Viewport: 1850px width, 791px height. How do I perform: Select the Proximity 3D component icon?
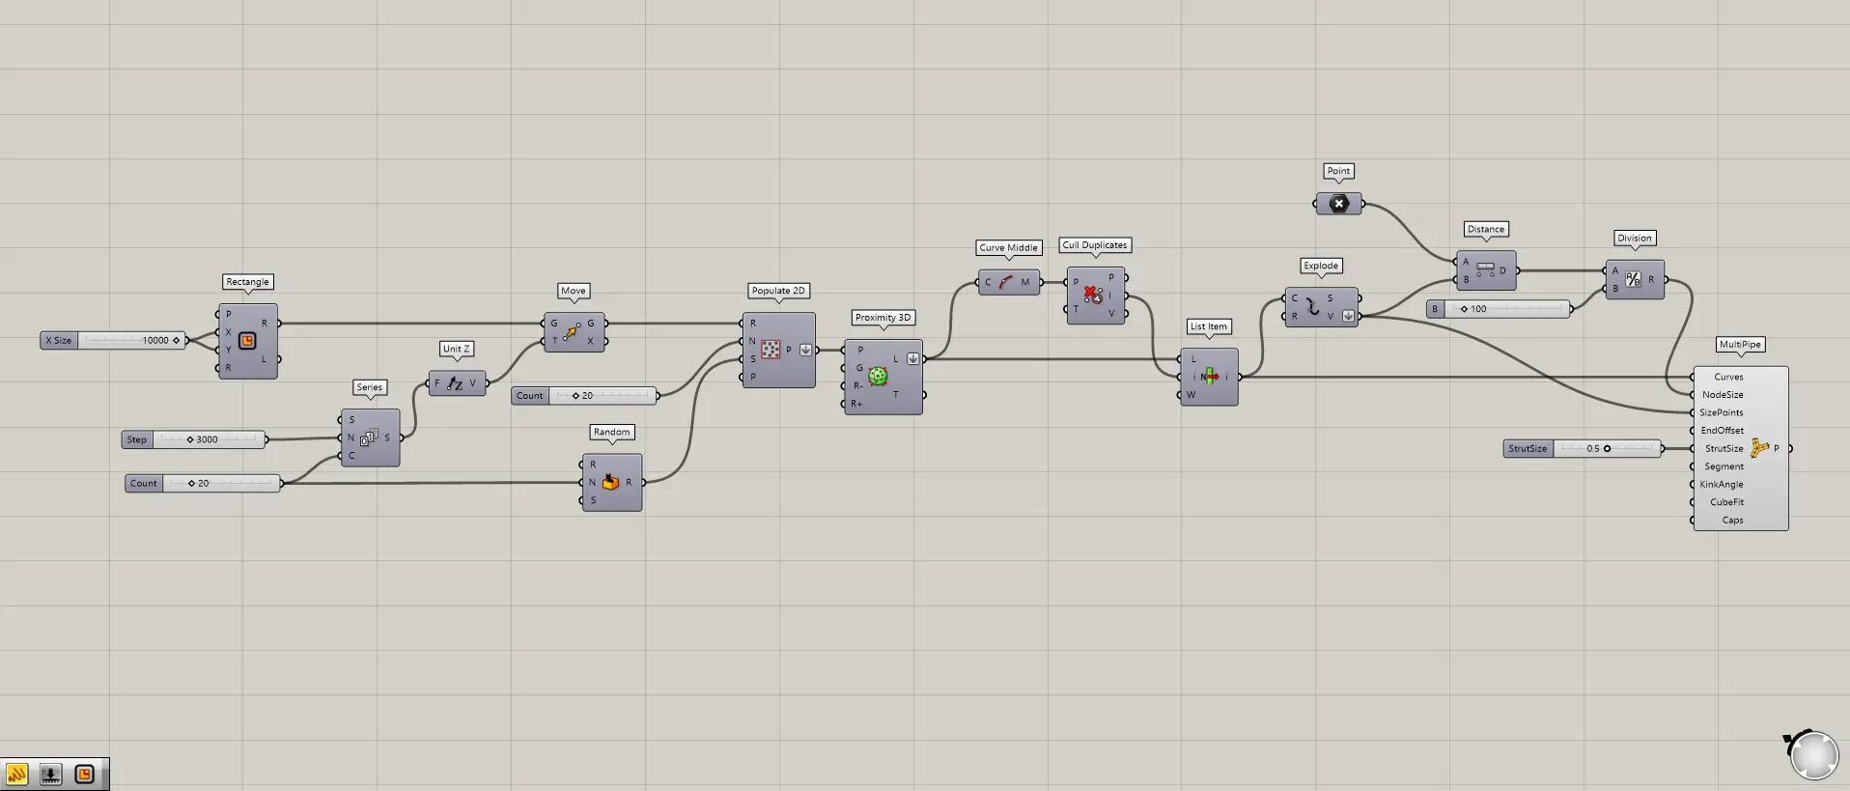pos(878,377)
